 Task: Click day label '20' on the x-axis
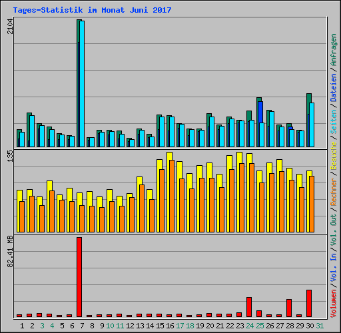[x=210, y=326]
